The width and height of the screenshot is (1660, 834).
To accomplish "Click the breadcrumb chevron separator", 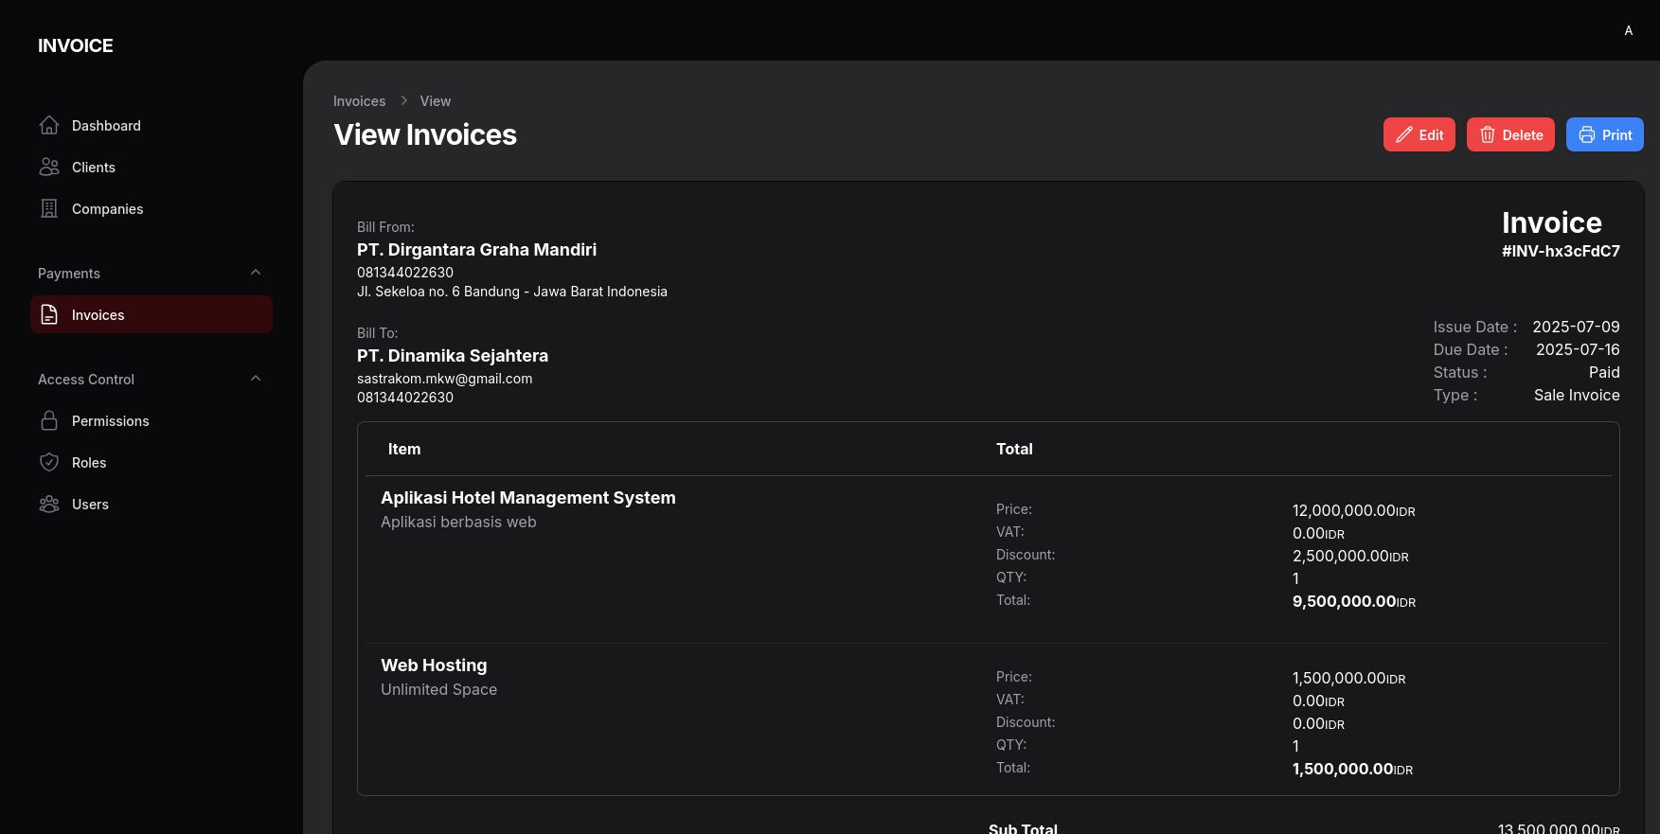I will tap(403, 101).
